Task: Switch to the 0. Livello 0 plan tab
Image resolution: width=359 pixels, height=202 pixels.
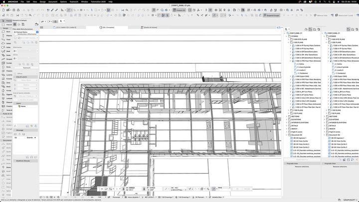Action: point(65,27)
